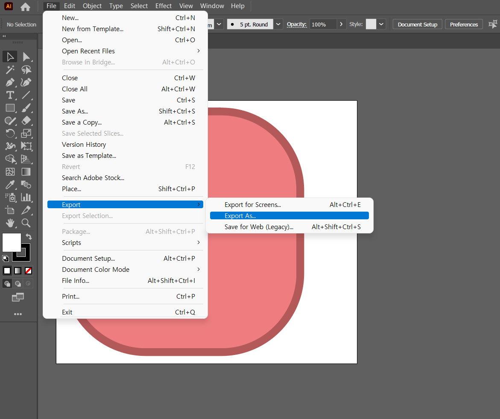Expand the Scripts submenu

[x=199, y=242]
